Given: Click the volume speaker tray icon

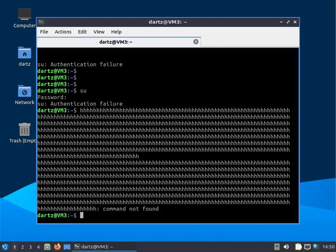Looking at the screenshot, I should (x=286, y=247).
